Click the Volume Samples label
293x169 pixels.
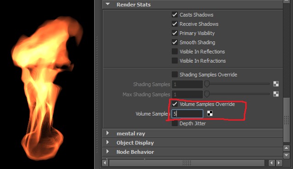152,114
